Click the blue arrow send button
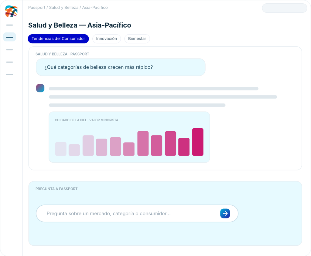Screen dimensions: 311x256 (225, 214)
